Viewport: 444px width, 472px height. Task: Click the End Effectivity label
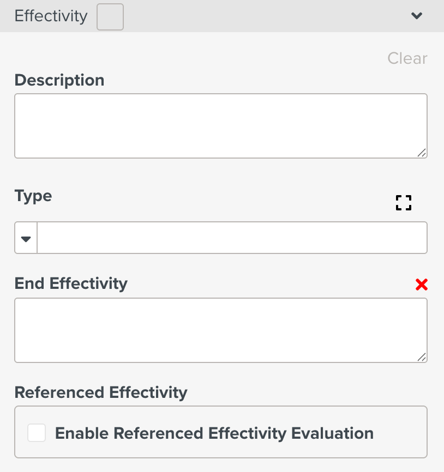(x=71, y=283)
